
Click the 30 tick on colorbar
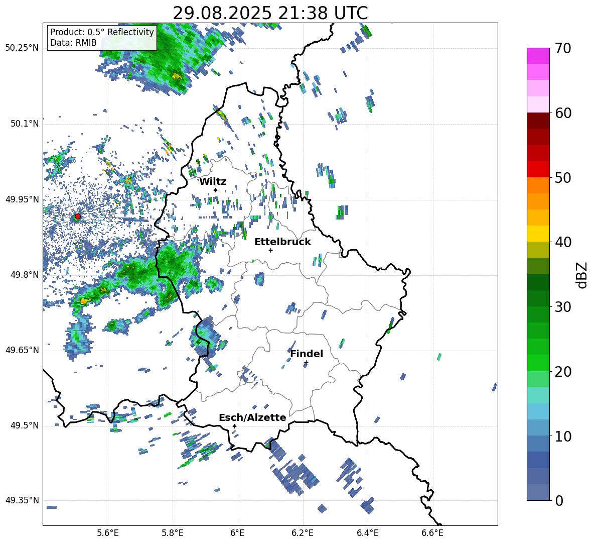[x=563, y=307]
